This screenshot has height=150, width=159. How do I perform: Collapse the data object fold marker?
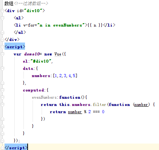[2, 69]
